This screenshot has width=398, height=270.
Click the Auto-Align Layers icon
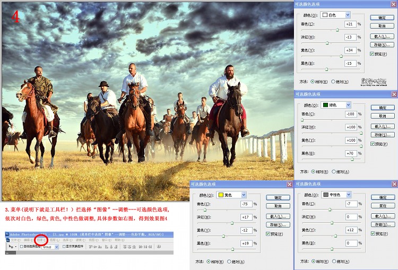[159, 247]
